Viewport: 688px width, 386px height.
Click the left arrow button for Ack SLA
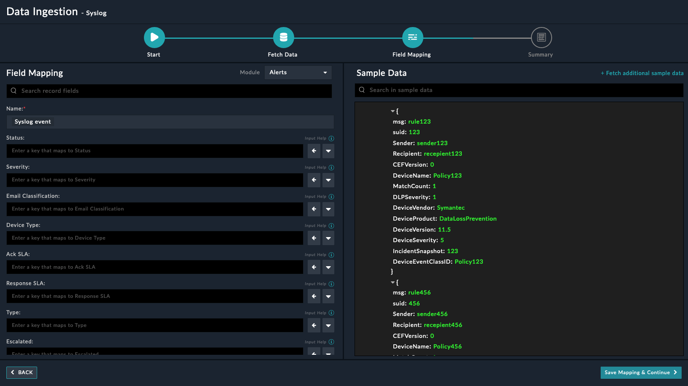tap(314, 267)
